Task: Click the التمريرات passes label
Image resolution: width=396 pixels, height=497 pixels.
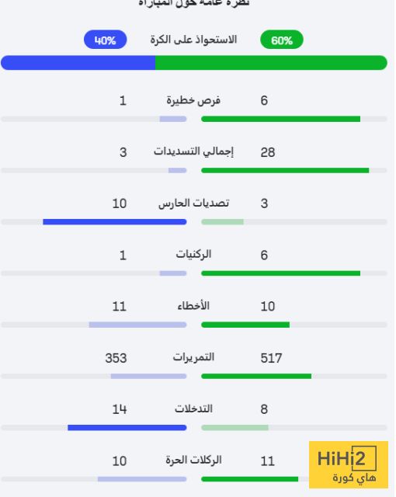Action: 193,357
